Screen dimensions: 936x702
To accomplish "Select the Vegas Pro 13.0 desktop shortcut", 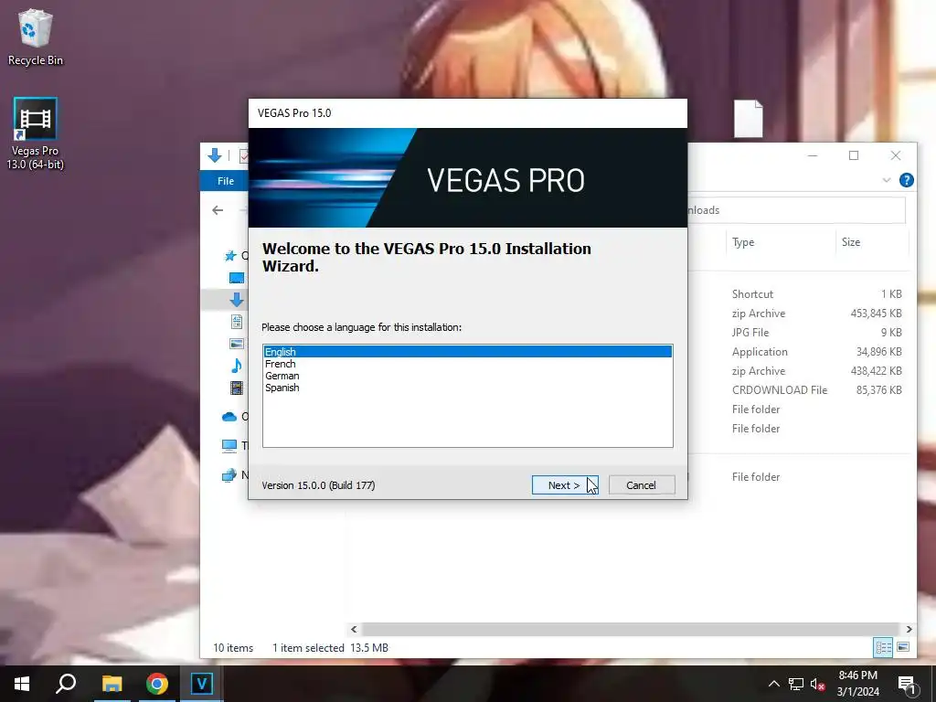I will point(36,133).
